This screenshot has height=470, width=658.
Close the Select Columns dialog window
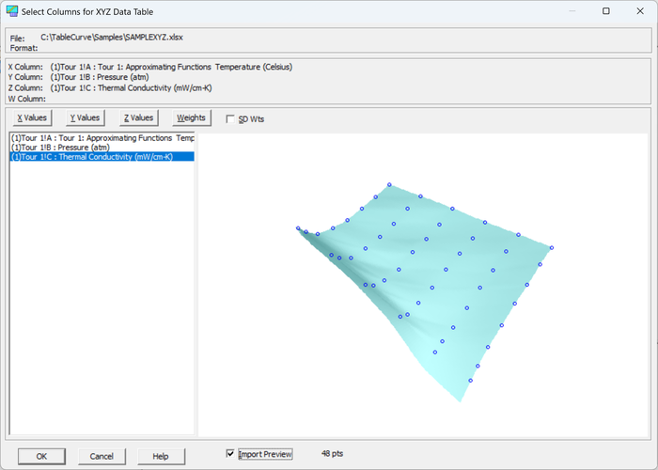(x=640, y=11)
